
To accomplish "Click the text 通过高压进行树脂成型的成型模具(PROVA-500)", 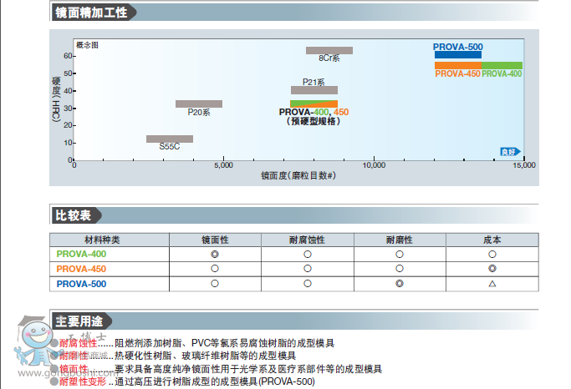I will coord(215,381).
